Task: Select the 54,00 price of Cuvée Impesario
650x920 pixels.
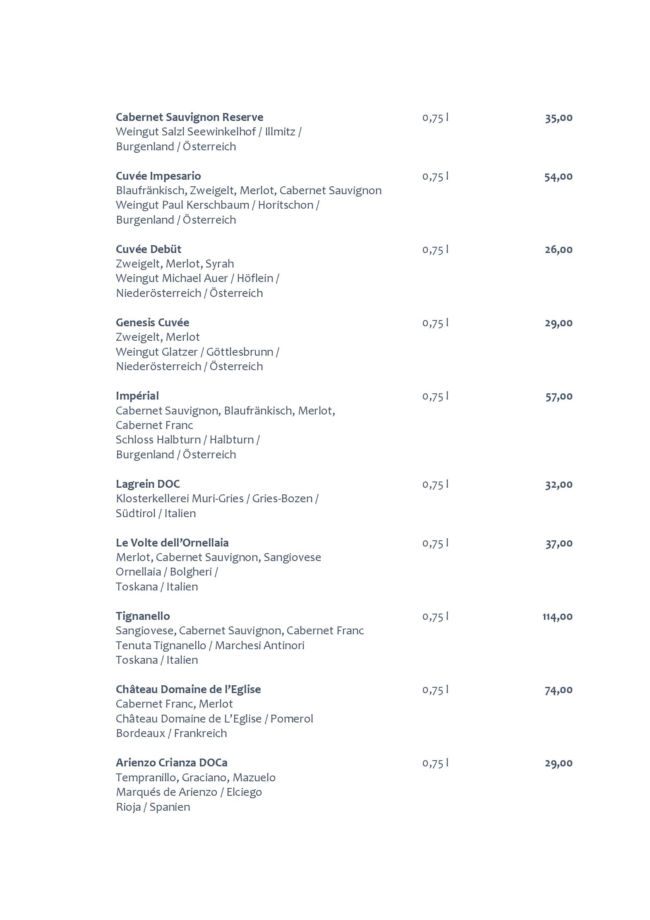Action: click(559, 177)
